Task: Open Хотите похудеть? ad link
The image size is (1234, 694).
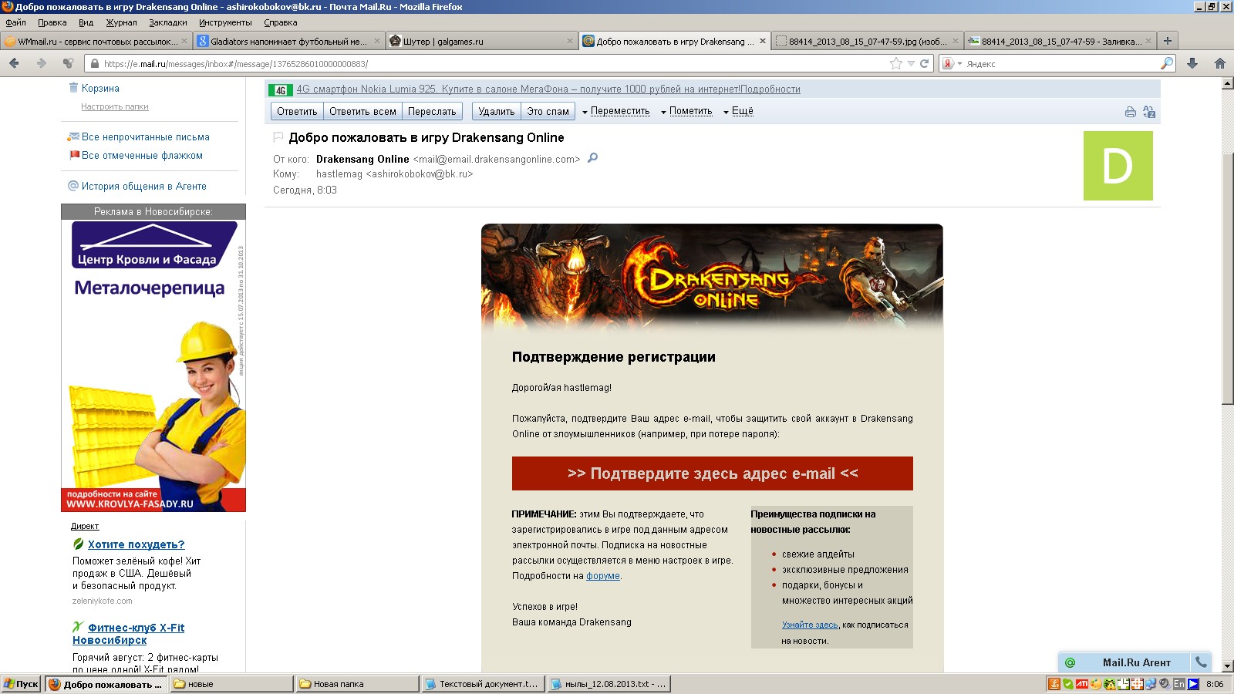Action: click(136, 544)
